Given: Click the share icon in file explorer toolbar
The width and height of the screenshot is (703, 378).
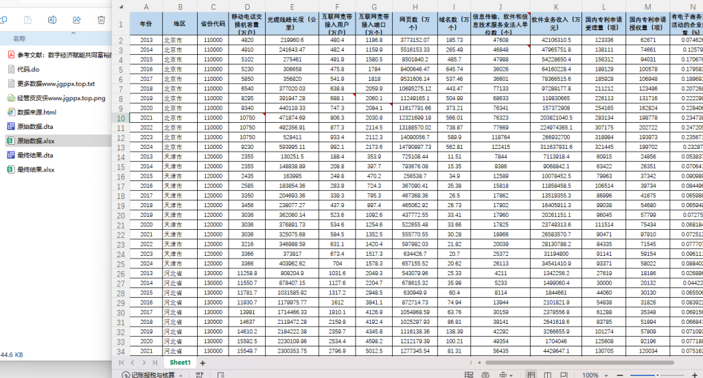Looking at the screenshot, I should pyautogui.click(x=77, y=20).
